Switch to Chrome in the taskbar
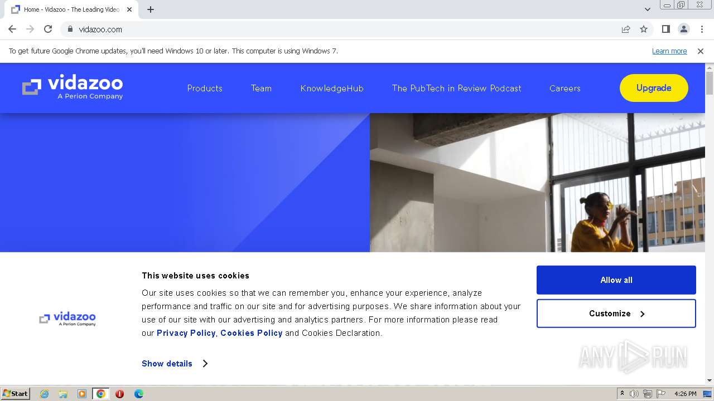This screenshot has width=714, height=401. (101, 394)
